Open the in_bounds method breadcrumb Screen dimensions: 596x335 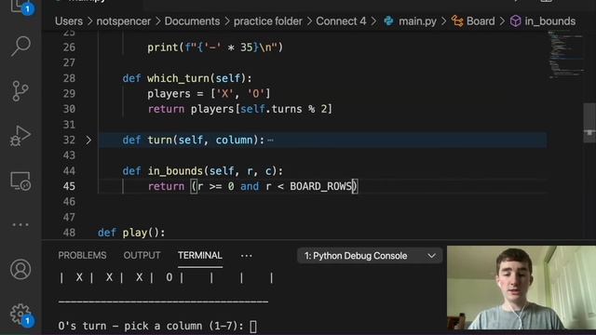tap(543, 21)
